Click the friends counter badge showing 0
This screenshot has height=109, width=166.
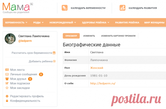click(x=30, y=79)
